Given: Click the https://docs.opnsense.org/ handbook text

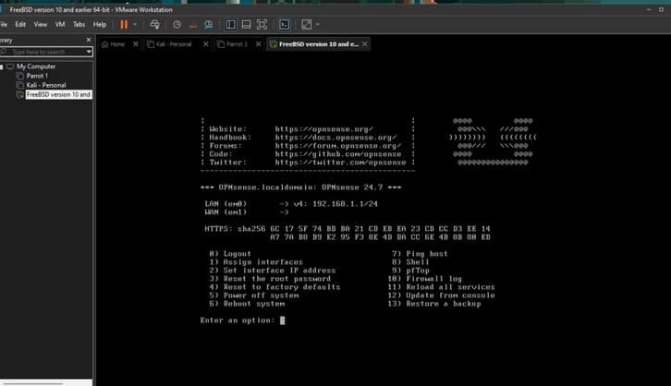Looking at the screenshot, I should click(335, 138).
